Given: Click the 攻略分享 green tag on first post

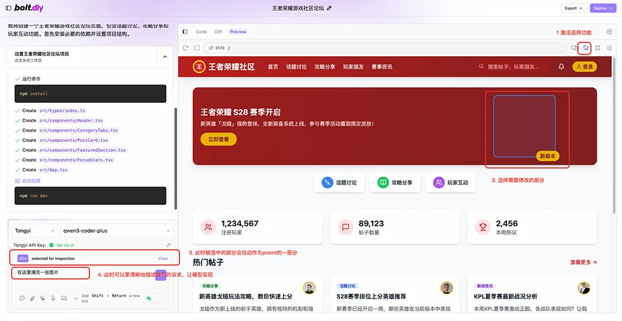Looking at the screenshot, I should 210,286.
